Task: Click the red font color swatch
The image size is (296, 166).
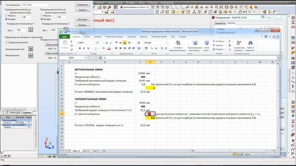Action: pos(109,48)
